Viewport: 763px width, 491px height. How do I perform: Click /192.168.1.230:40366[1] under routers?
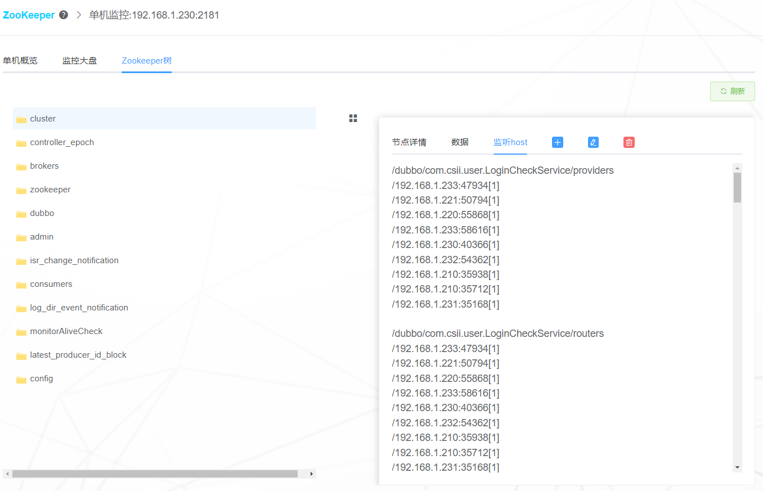coord(446,408)
